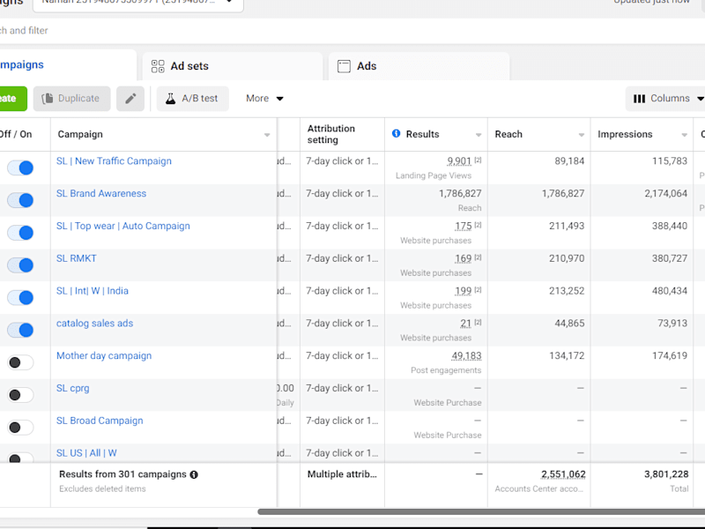Expand Campaign column header arrow
705x529 pixels.
tap(267, 135)
